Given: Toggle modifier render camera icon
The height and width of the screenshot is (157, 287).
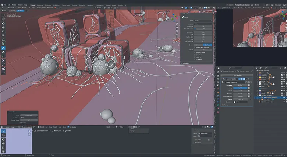Looking at the screenshot, I should pyautogui.click(x=244, y=79).
